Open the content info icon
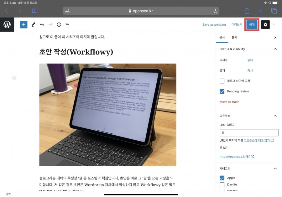The height and width of the screenshot is (197, 282). pyautogui.click(x=59, y=25)
